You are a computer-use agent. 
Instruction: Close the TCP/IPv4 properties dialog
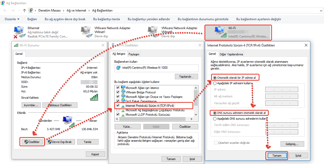pyautogui.click(x=306, y=45)
